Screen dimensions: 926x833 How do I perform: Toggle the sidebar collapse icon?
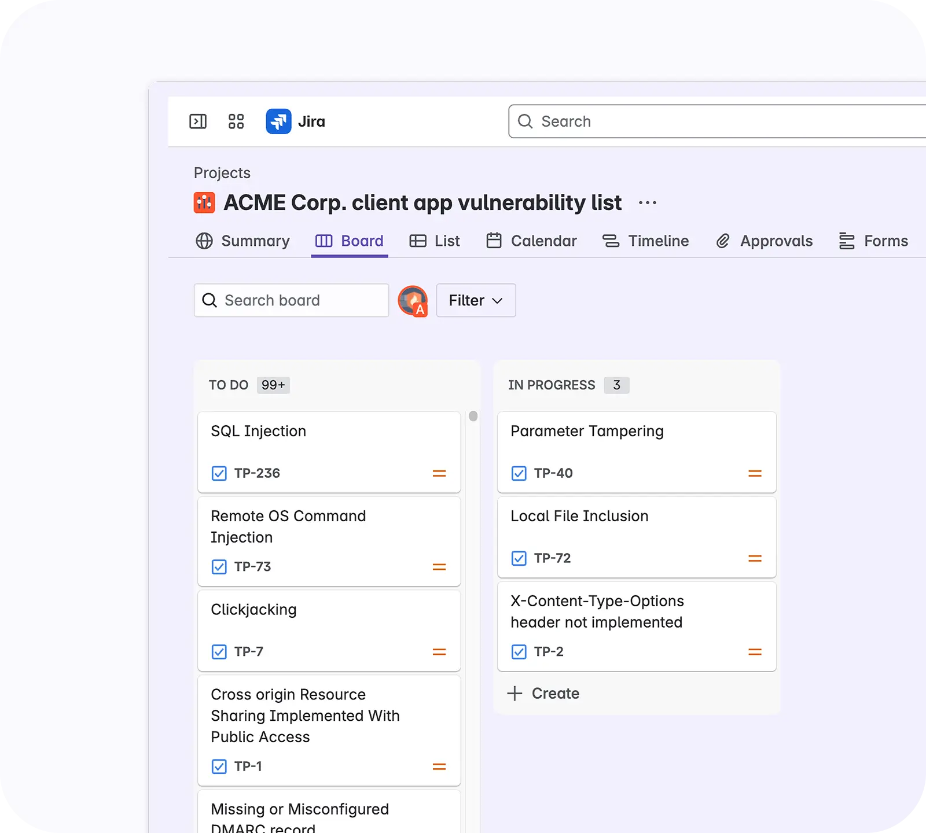(x=198, y=121)
